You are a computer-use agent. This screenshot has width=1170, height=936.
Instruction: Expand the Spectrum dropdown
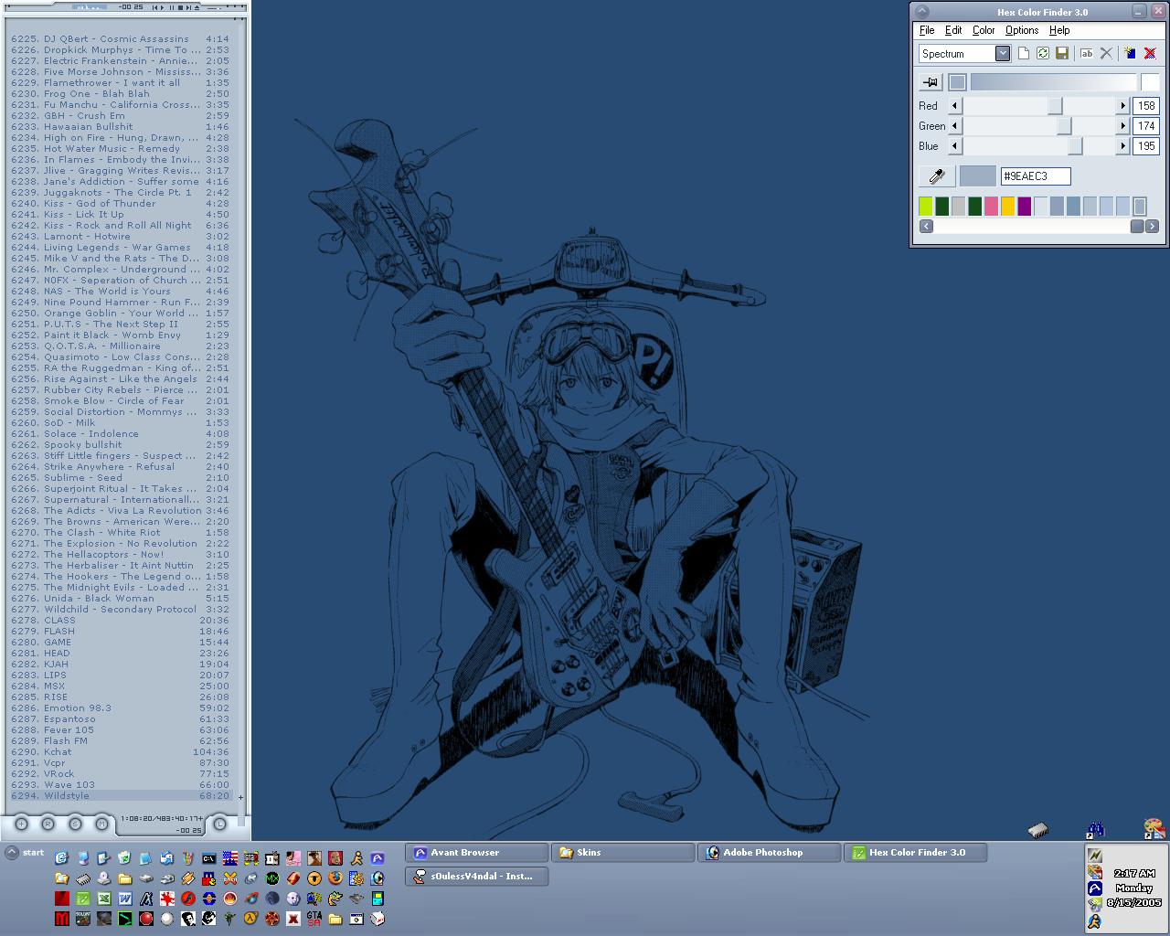pos(1003,53)
